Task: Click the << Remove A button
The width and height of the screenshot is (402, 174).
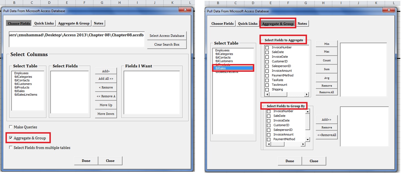Action: (x=106, y=96)
